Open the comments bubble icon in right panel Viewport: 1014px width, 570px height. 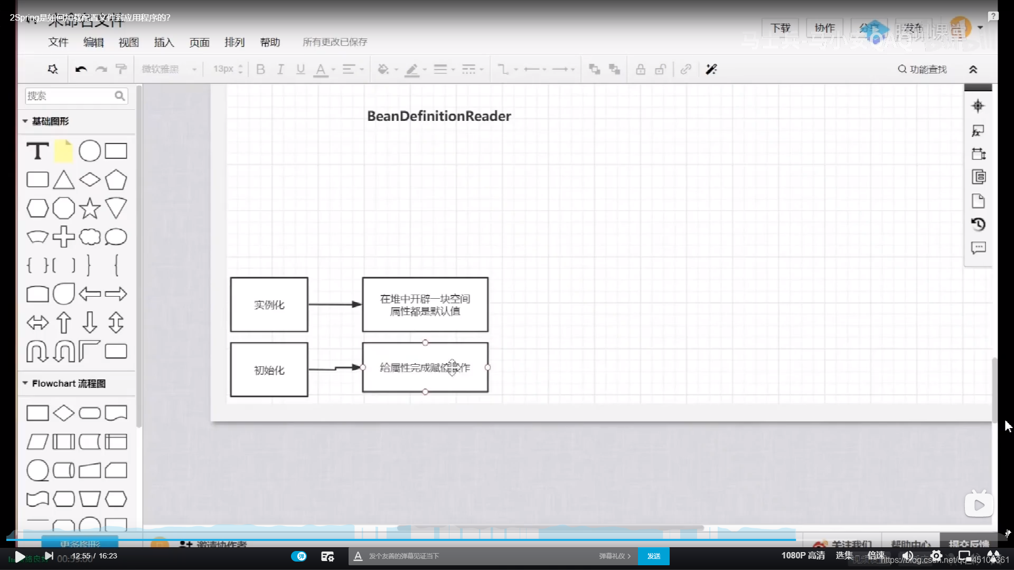pos(978,248)
